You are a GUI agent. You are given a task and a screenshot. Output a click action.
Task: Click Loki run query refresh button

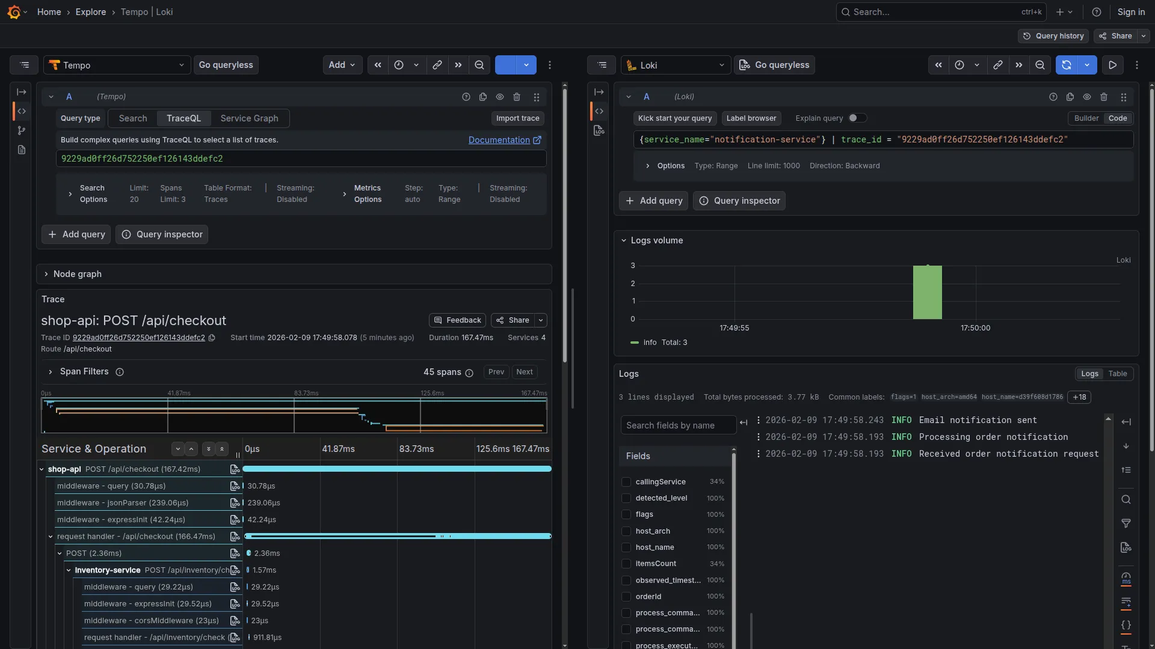click(1067, 65)
